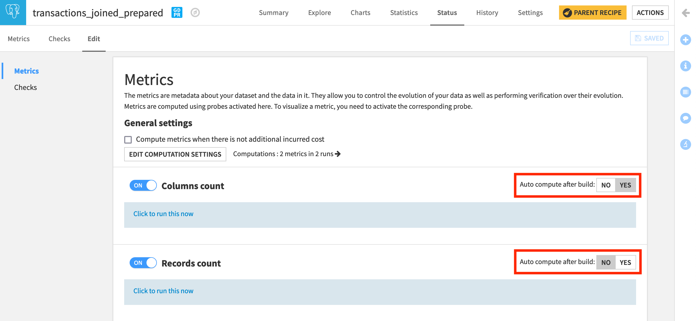The width and height of the screenshot is (696, 321).
Task: Open the Discussions panel in right sidebar
Action: tap(686, 119)
